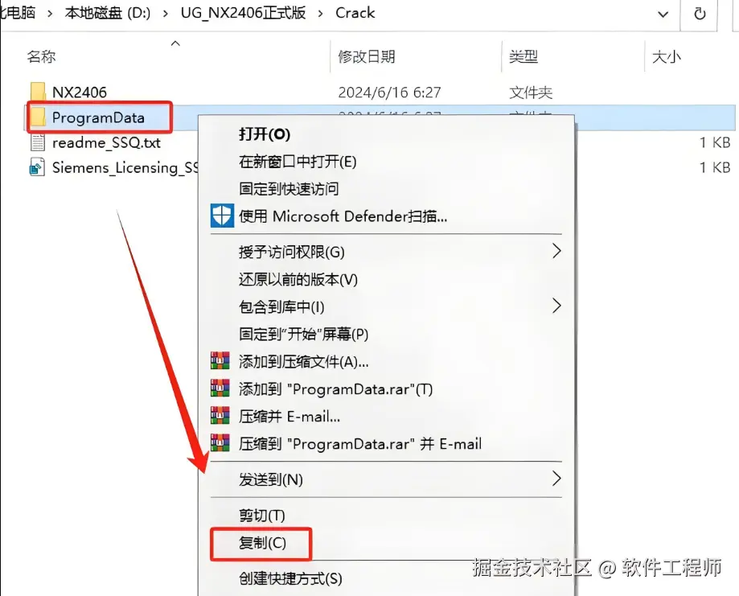Click WinRAR icon beside 添加到压缩文件(A)
739x596 pixels.
(x=220, y=361)
